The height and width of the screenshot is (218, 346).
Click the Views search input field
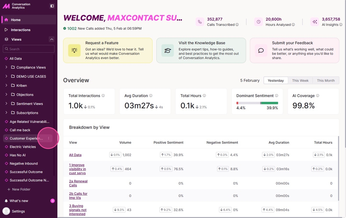click(29, 49)
